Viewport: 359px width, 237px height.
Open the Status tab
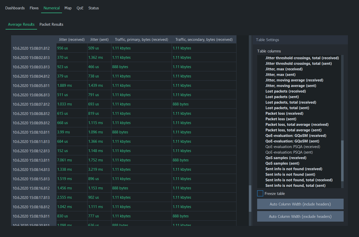94,8
